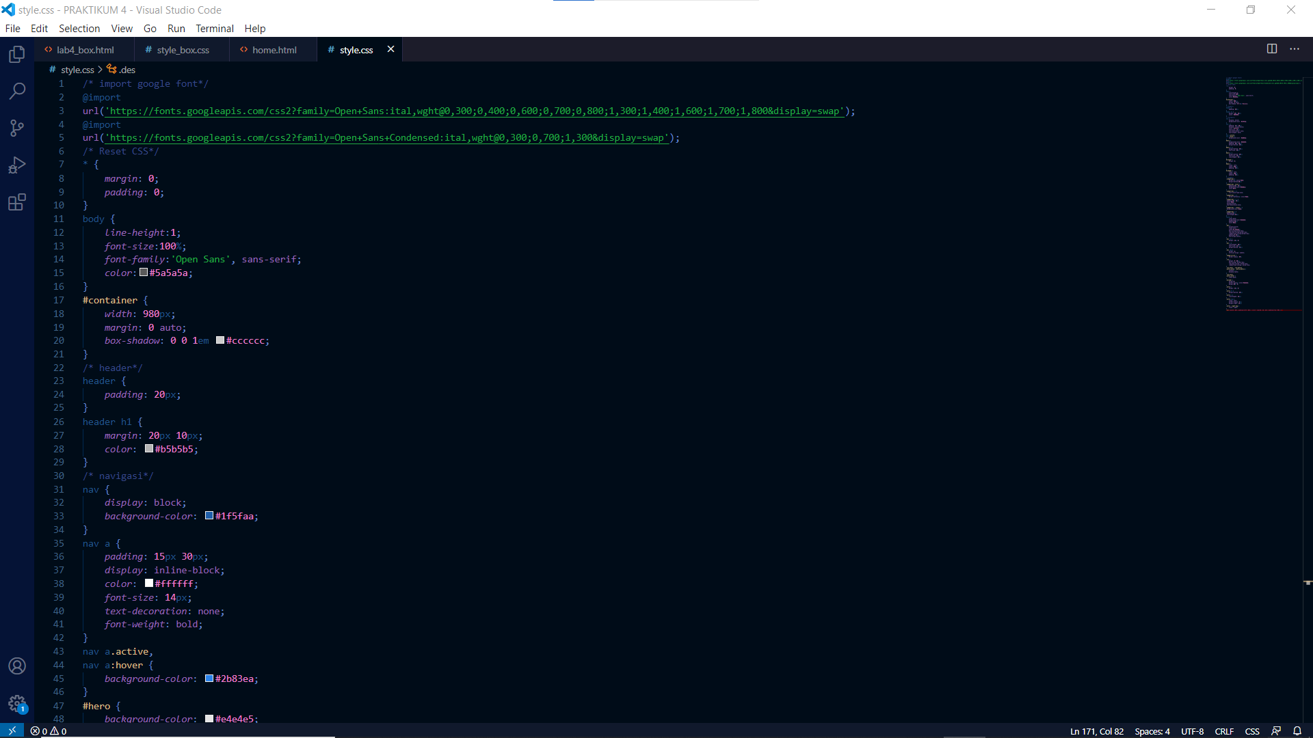Image resolution: width=1313 pixels, height=738 pixels.
Task: Click the first Google Fonts Open Sans URL
Action: coord(476,111)
